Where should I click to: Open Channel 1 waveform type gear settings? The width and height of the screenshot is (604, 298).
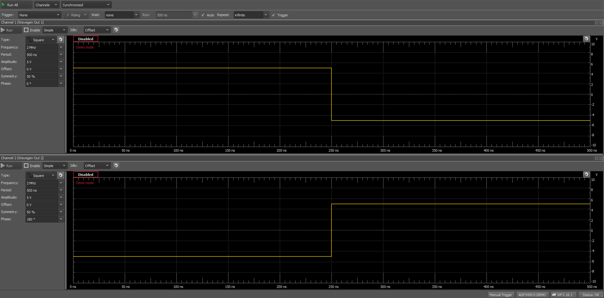pos(61,40)
